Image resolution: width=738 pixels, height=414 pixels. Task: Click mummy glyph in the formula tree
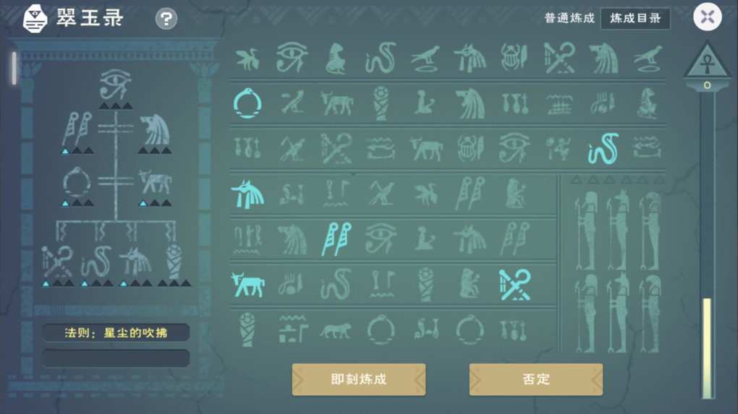coord(174,262)
